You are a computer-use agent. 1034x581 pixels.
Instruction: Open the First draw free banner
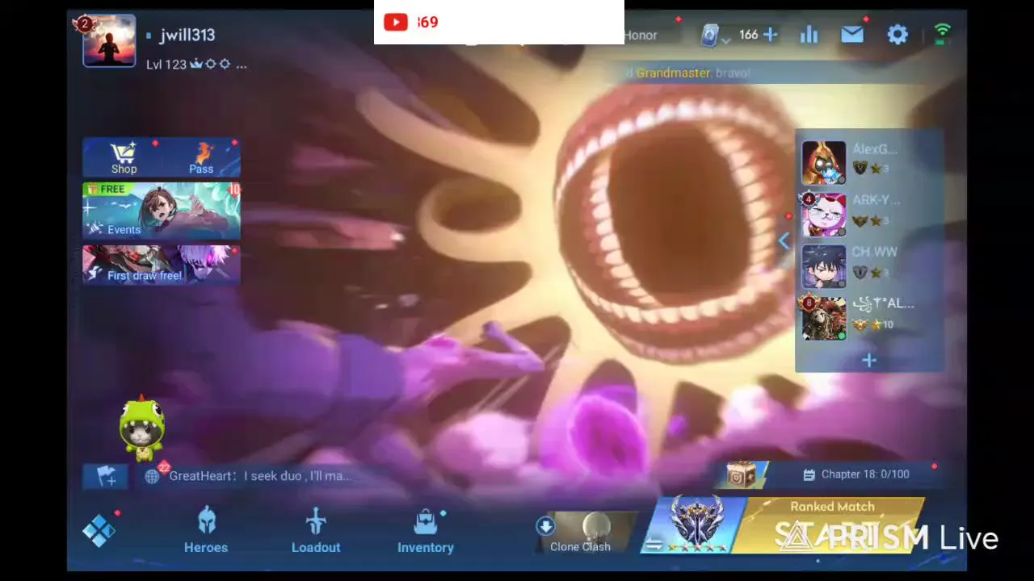point(162,265)
